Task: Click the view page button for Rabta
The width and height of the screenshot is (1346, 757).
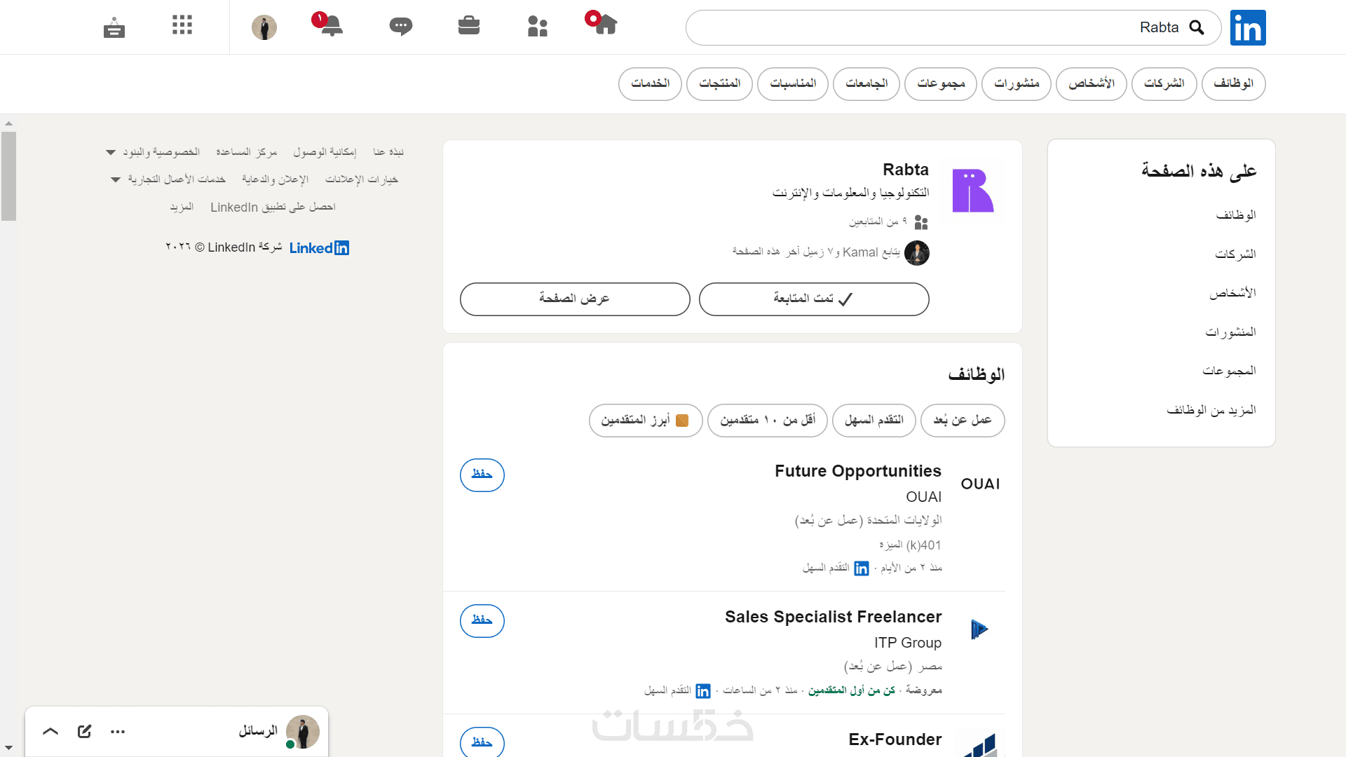Action: (x=575, y=299)
